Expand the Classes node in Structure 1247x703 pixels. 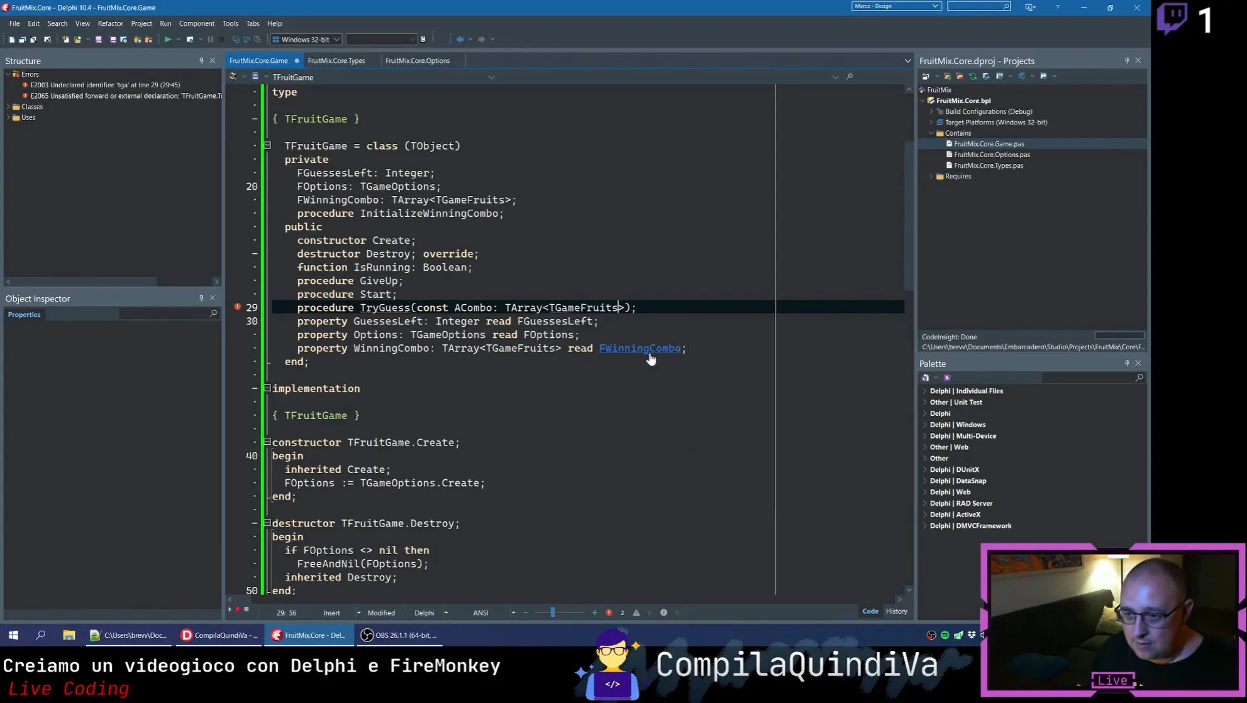[x=8, y=107]
